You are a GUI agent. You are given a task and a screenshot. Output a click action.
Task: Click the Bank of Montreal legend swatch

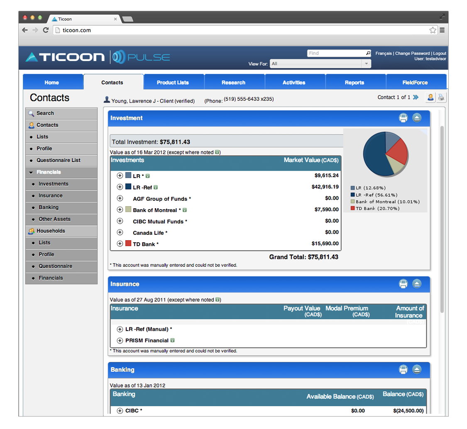(352, 202)
